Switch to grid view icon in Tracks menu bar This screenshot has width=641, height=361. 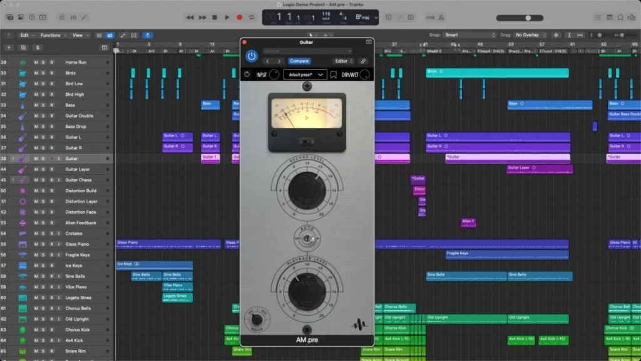(x=99, y=36)
